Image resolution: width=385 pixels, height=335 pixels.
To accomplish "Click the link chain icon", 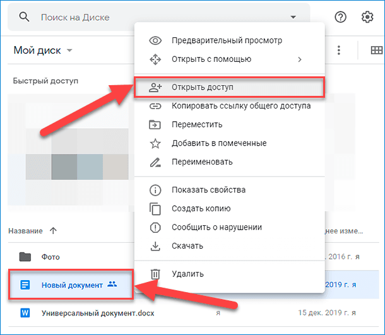I will coord(155,106).
